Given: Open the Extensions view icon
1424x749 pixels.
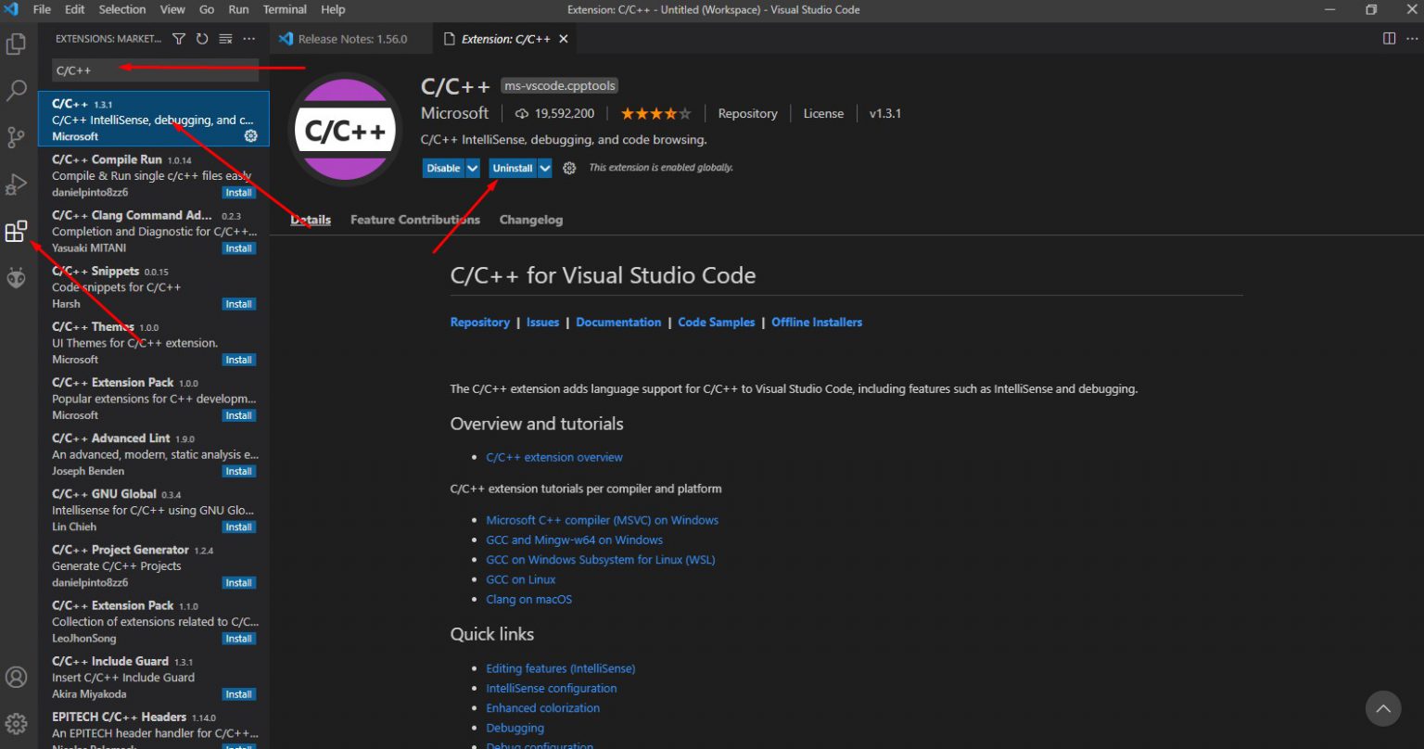Looking at the screenshot, I should [x=16, y=232].
